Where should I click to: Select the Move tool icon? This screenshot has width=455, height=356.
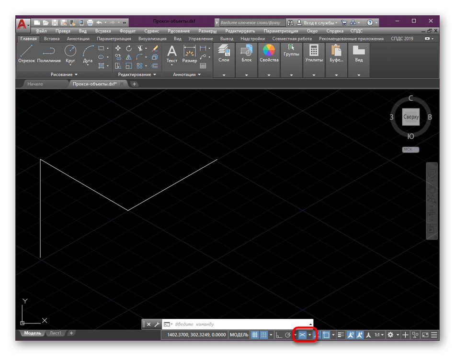pos(118,48)
